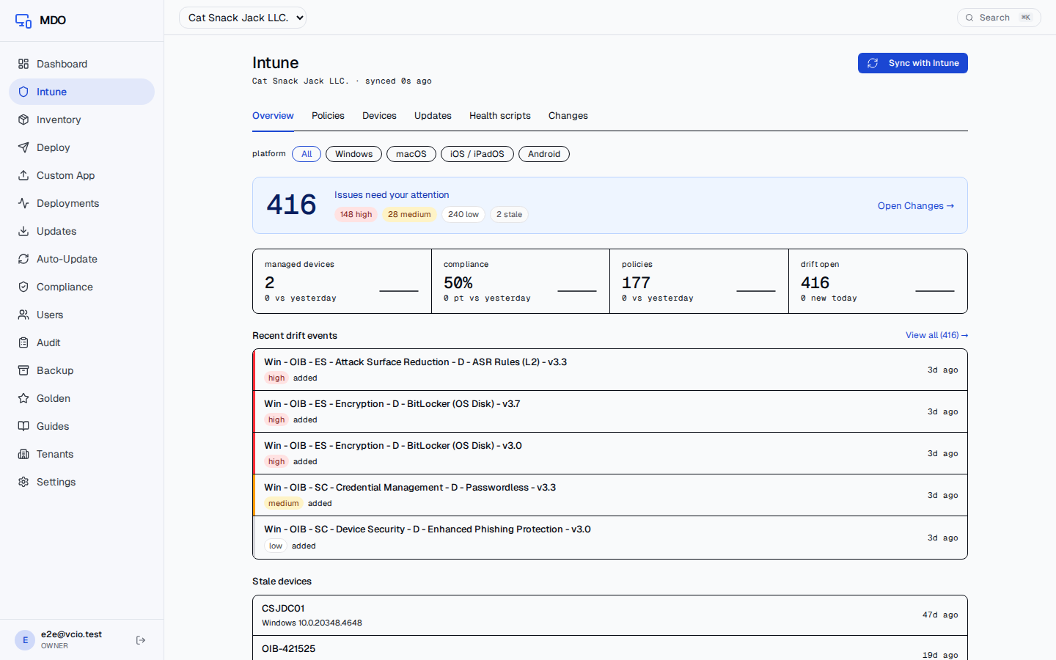Open stale device OIB-421525
This screenshot has height=660, width=1056.
(x=610, y=649)
